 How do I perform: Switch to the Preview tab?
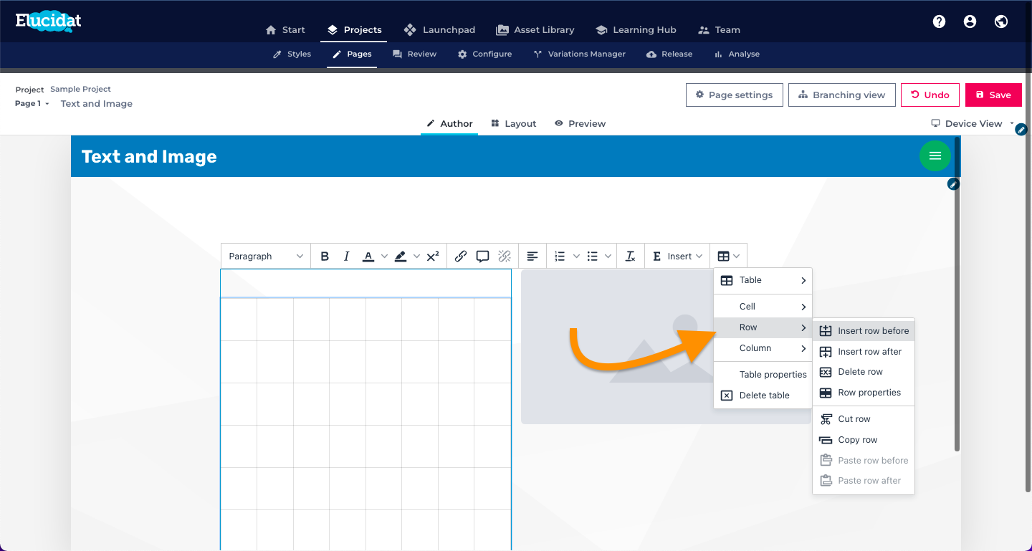pyautogui.click(x=580, y=124)
